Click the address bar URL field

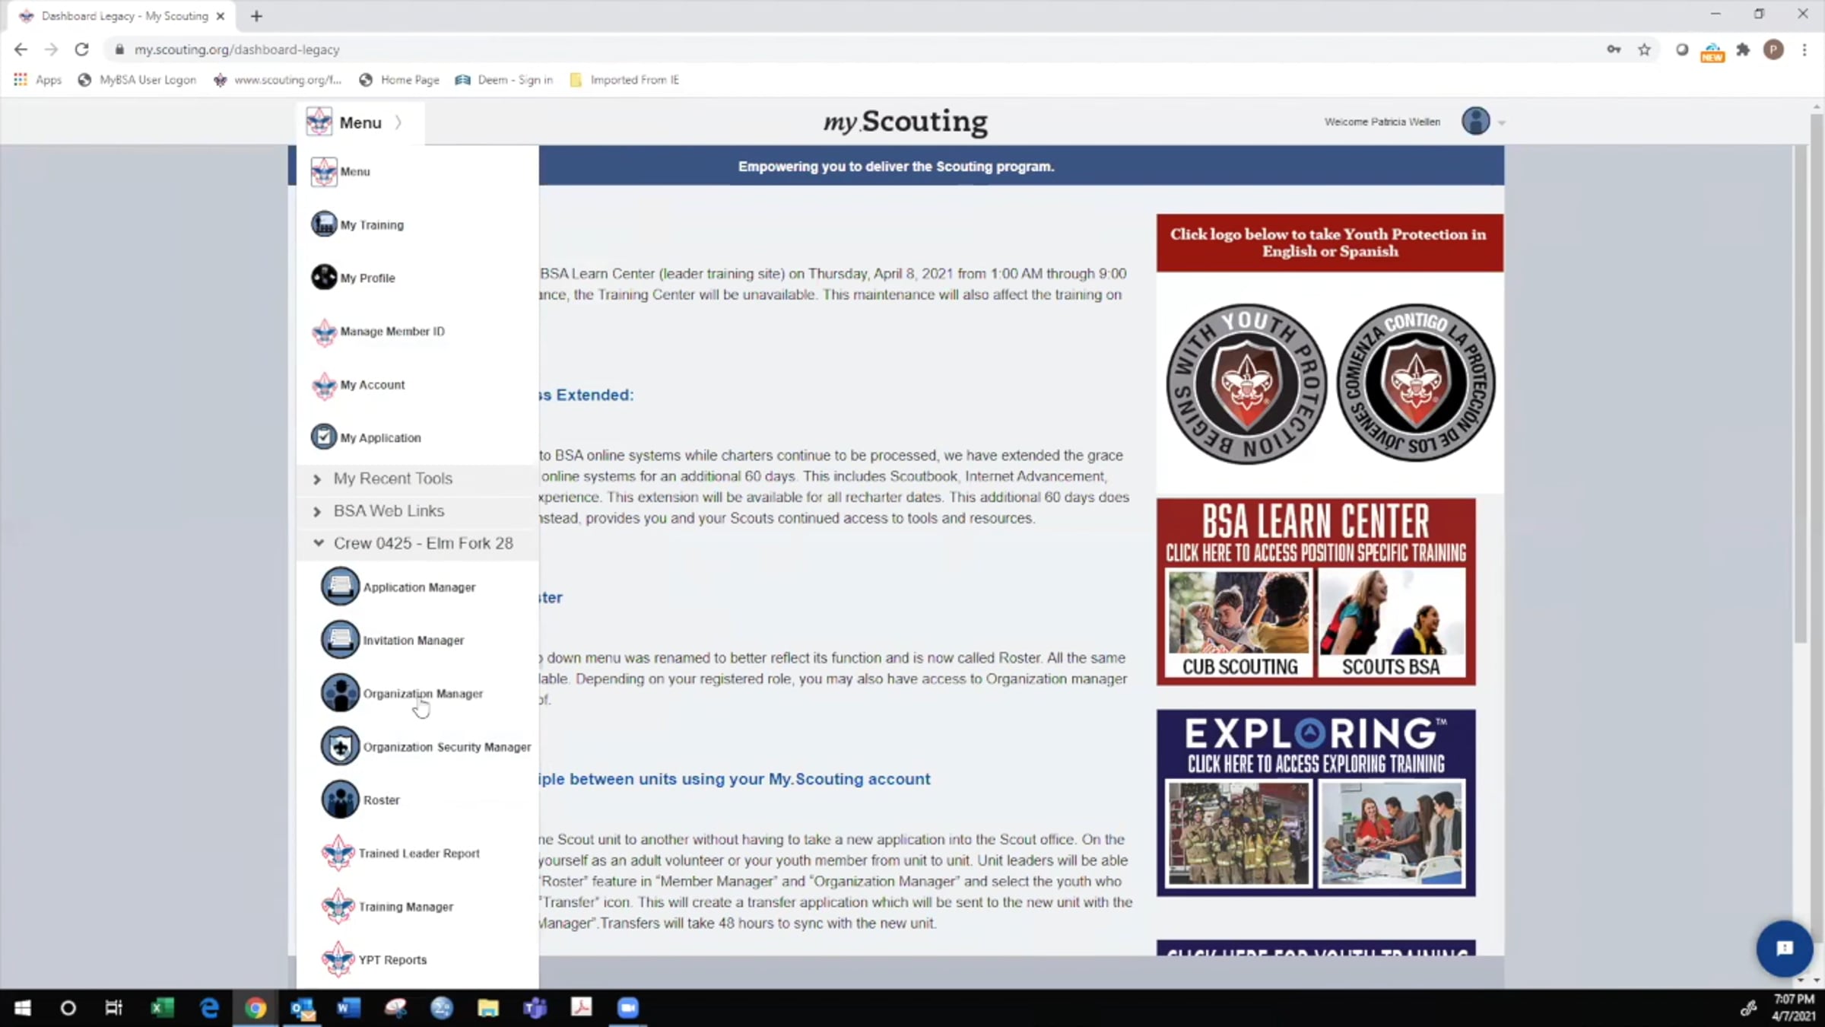pyautogui.click(x=852, y=49)
